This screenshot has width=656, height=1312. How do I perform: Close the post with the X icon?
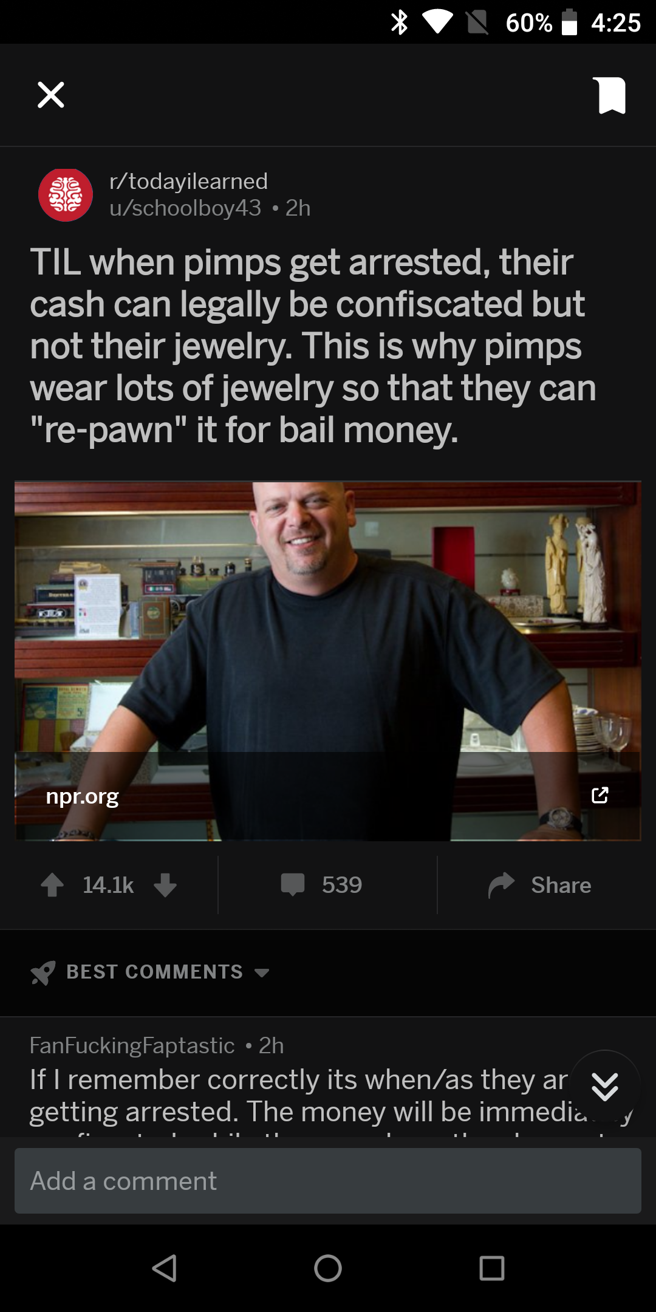pos(51,95)
